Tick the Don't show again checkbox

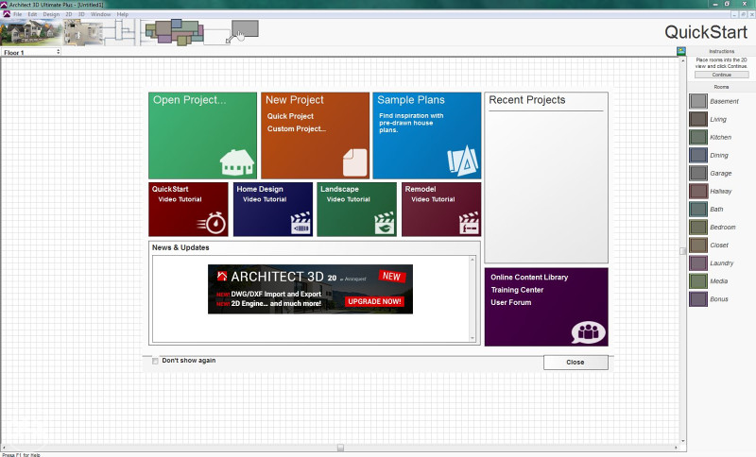[x=155, y=361]
